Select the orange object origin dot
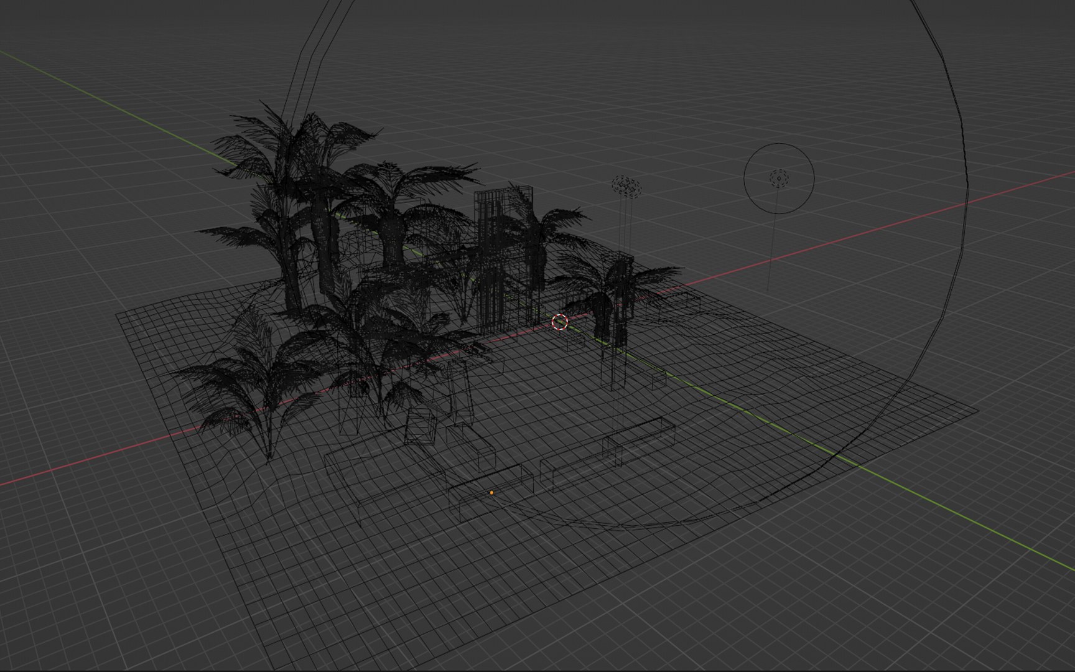Screen dimensions: 1075x672 (x=491, y=492)
